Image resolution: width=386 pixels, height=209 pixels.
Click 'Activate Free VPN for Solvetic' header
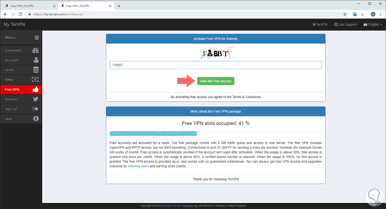[216, 39]
